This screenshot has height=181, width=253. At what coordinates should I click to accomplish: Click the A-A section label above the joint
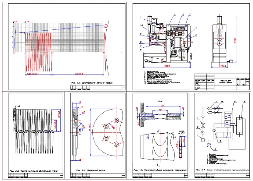click(x=160, y=101)
